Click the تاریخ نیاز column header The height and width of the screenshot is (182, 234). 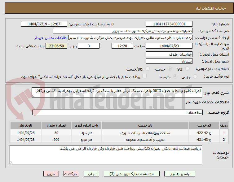[26, 125]
